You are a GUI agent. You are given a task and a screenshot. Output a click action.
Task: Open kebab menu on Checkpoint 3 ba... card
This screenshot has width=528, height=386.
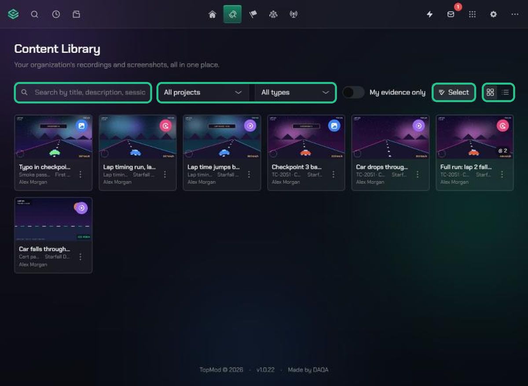pyautogui.click(x=334, y=174)
